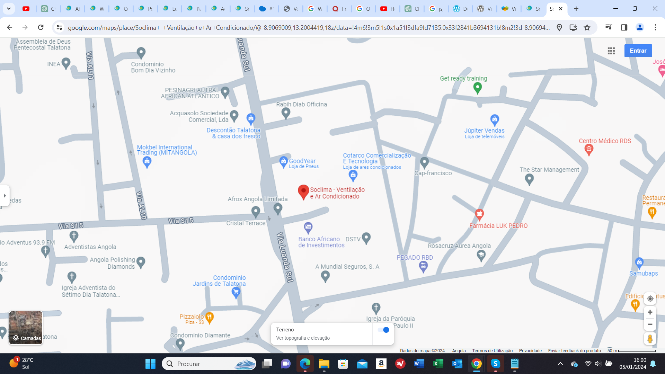Toggle the Terreno switch off
Screen dimensions: 665x374
(383, 330)
